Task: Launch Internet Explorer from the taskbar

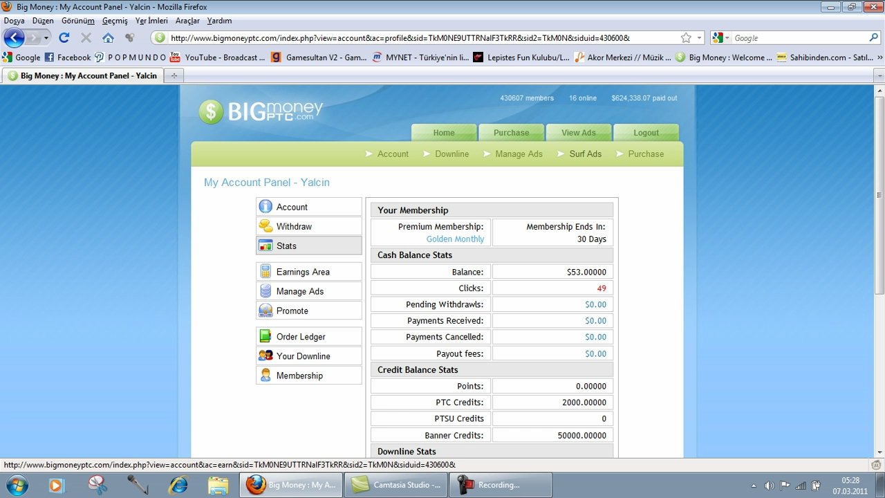Action: pyautogui.click(x=178, y=485)
